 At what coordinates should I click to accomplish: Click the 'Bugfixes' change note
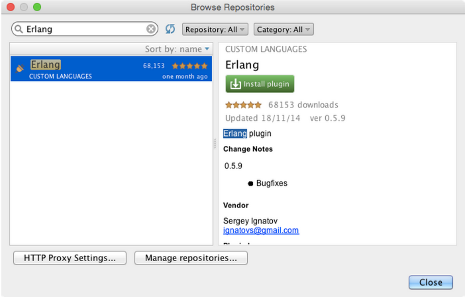coord(272,184)
